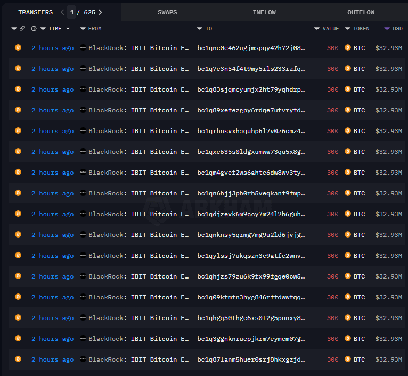Click Bitcoin chain icon in bc1qrhnsvxh row

point(18,130)
